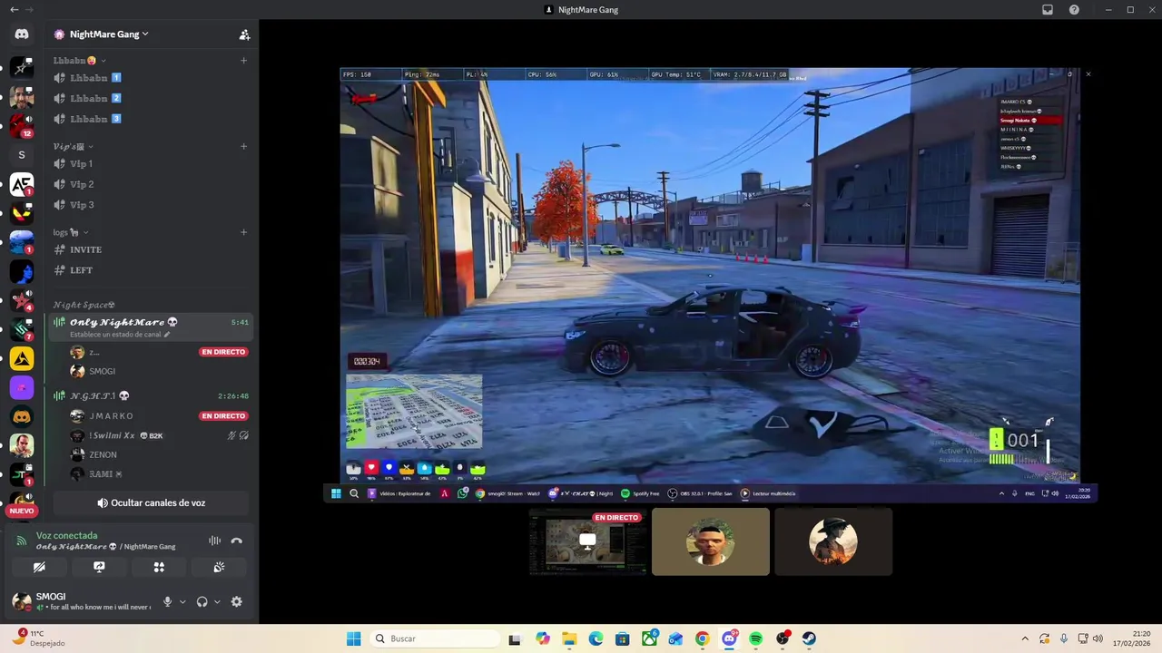Open the soundboard in voice panel
The image size is (1162, 653).
pos(219,567)
